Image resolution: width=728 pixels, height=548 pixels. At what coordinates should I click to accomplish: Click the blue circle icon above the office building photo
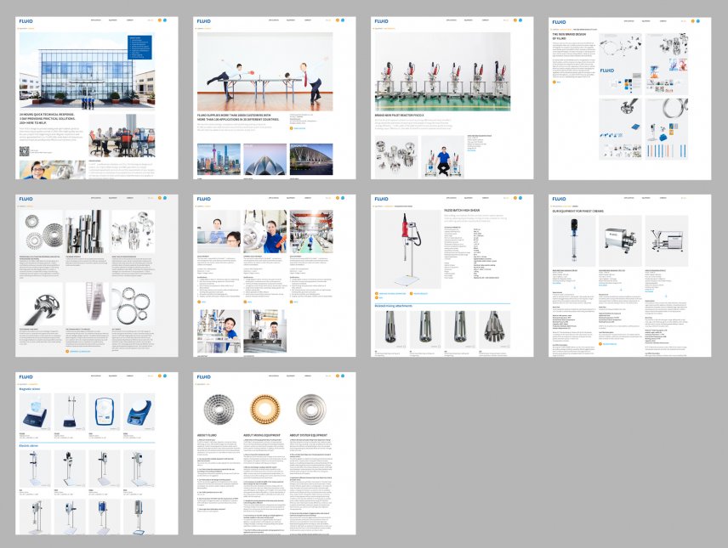click(x=164, y=20)
